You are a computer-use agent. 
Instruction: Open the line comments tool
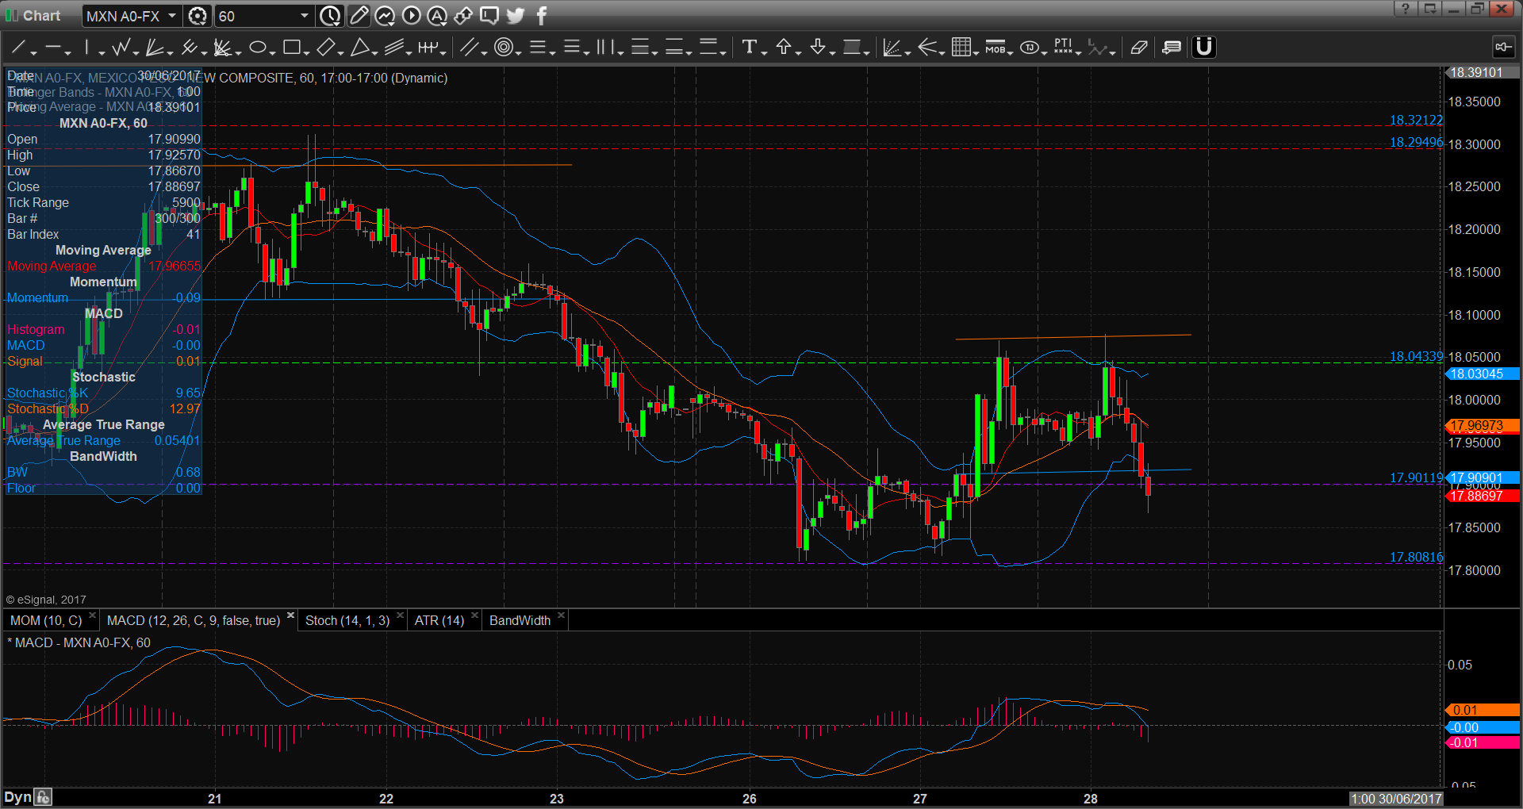pos(1172,48)
